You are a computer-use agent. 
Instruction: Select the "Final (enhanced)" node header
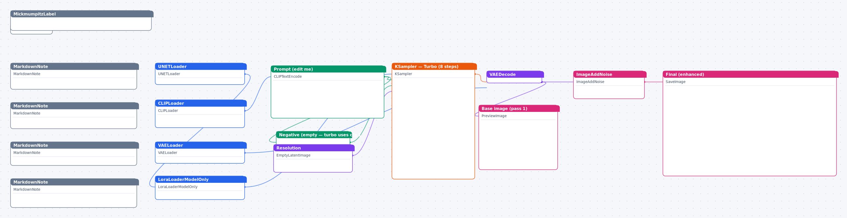point(751,74)
